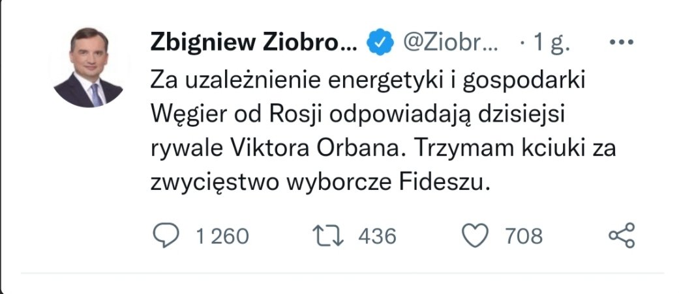
Task: Open the three-dot more options menu
Action: (621, 43)
